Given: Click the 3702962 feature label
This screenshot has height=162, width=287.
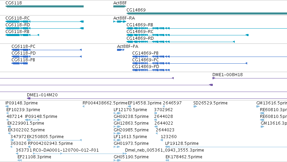Looking at the screenshot, I should [x=164, y=110].
